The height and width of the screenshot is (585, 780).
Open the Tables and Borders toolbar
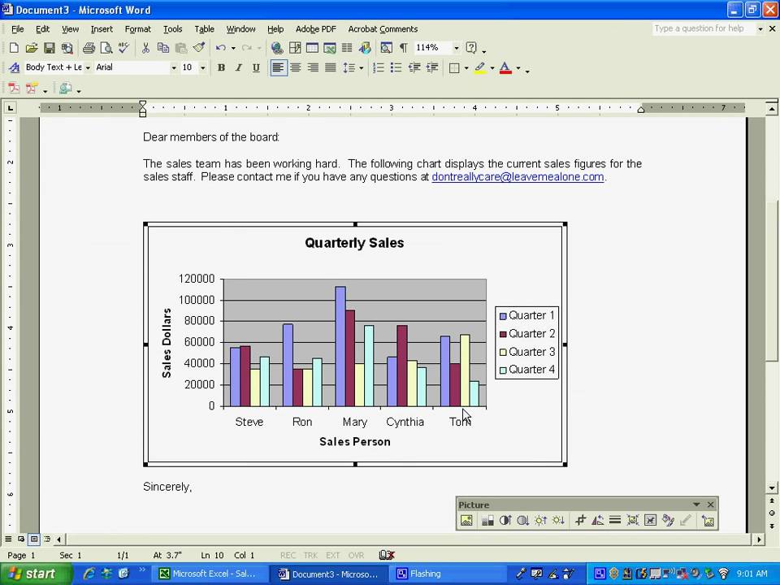click(x=294, y=48)
